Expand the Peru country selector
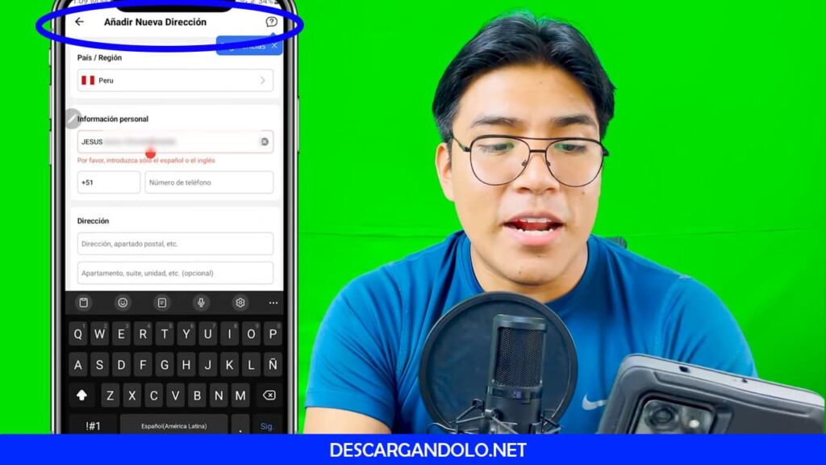 click(175, 80)
